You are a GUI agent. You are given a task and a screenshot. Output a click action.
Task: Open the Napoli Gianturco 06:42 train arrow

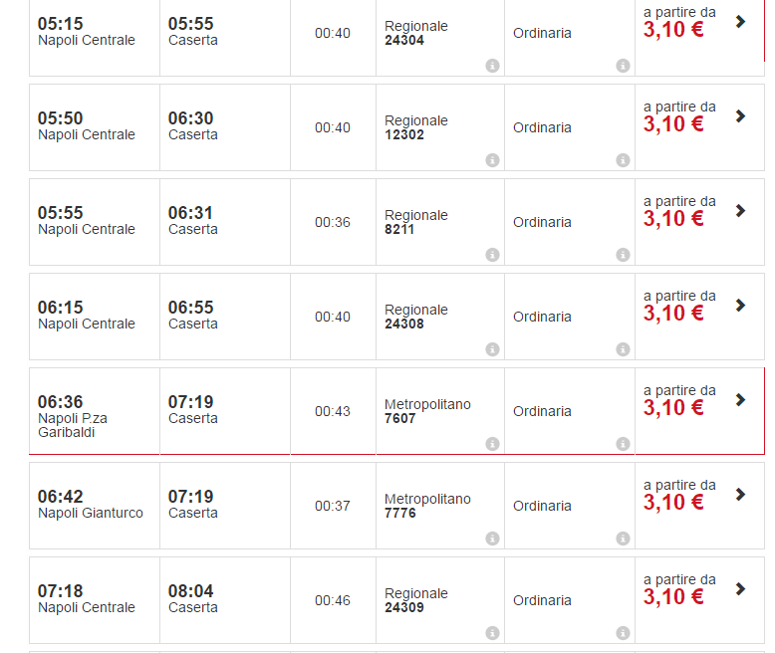pos(740,495)
